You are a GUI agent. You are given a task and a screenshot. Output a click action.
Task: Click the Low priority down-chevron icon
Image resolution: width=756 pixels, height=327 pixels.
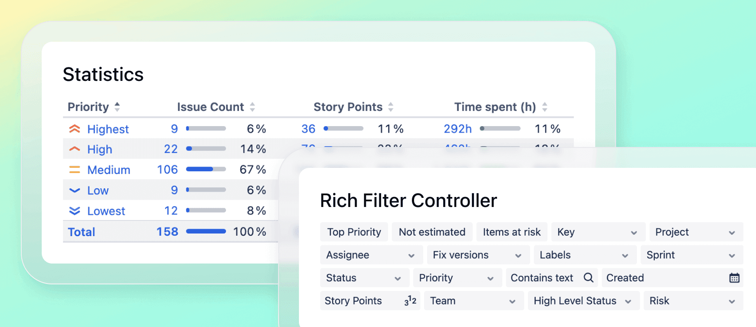[75, 190]
